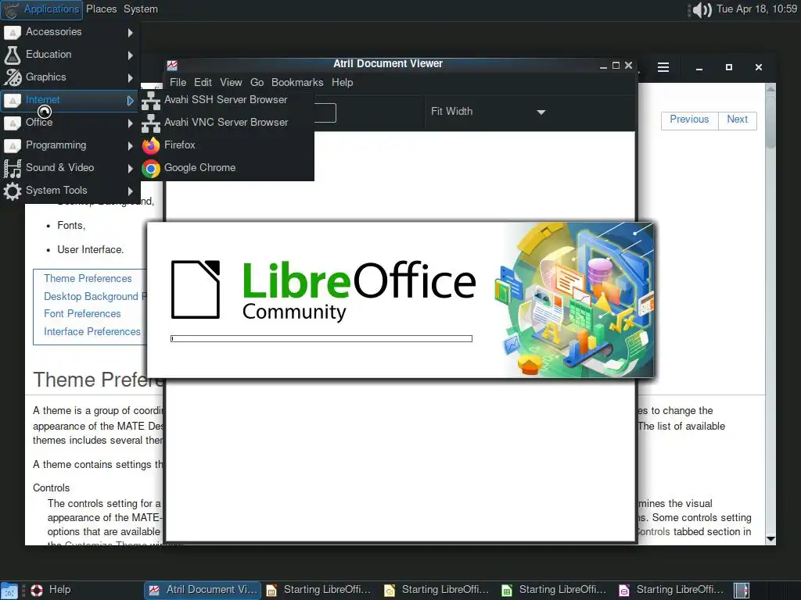Follow the Theme Preferences link
Screen dimensions: 801x600
(x=88, y=279)
